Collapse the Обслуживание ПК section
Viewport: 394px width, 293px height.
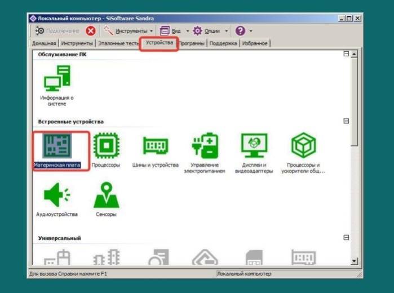[346, 54]
